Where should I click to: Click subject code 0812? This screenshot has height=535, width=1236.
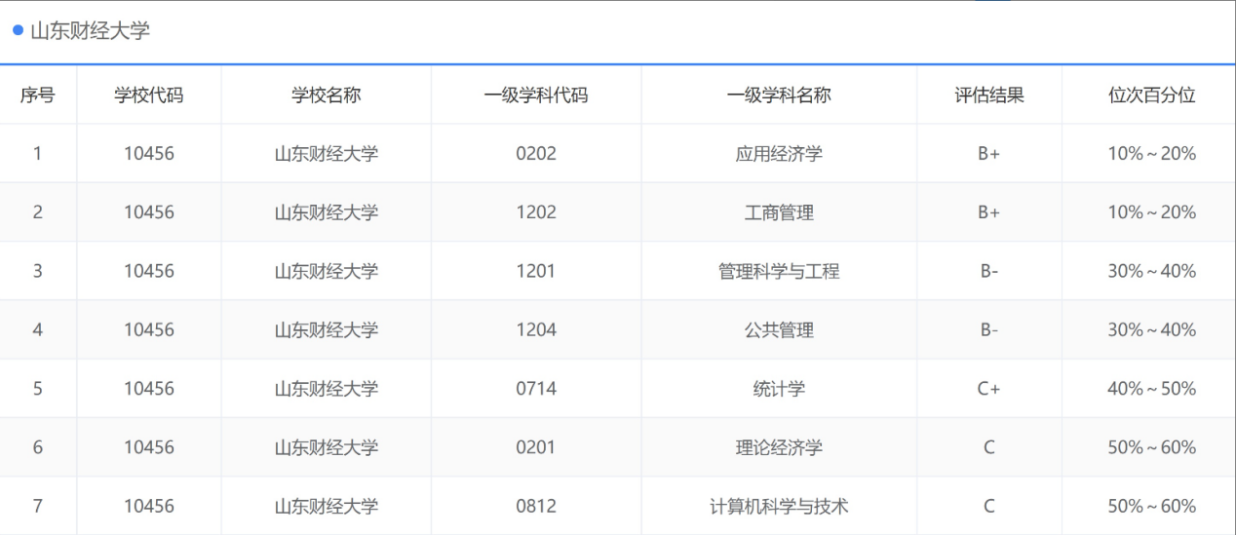point(536,506)
